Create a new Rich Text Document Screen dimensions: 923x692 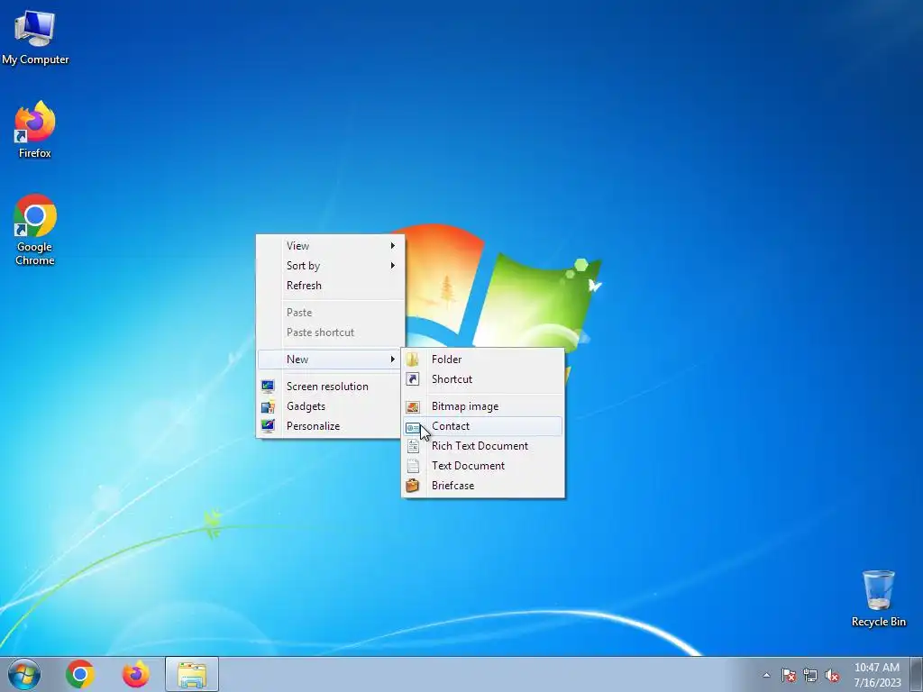pos(483,446)
